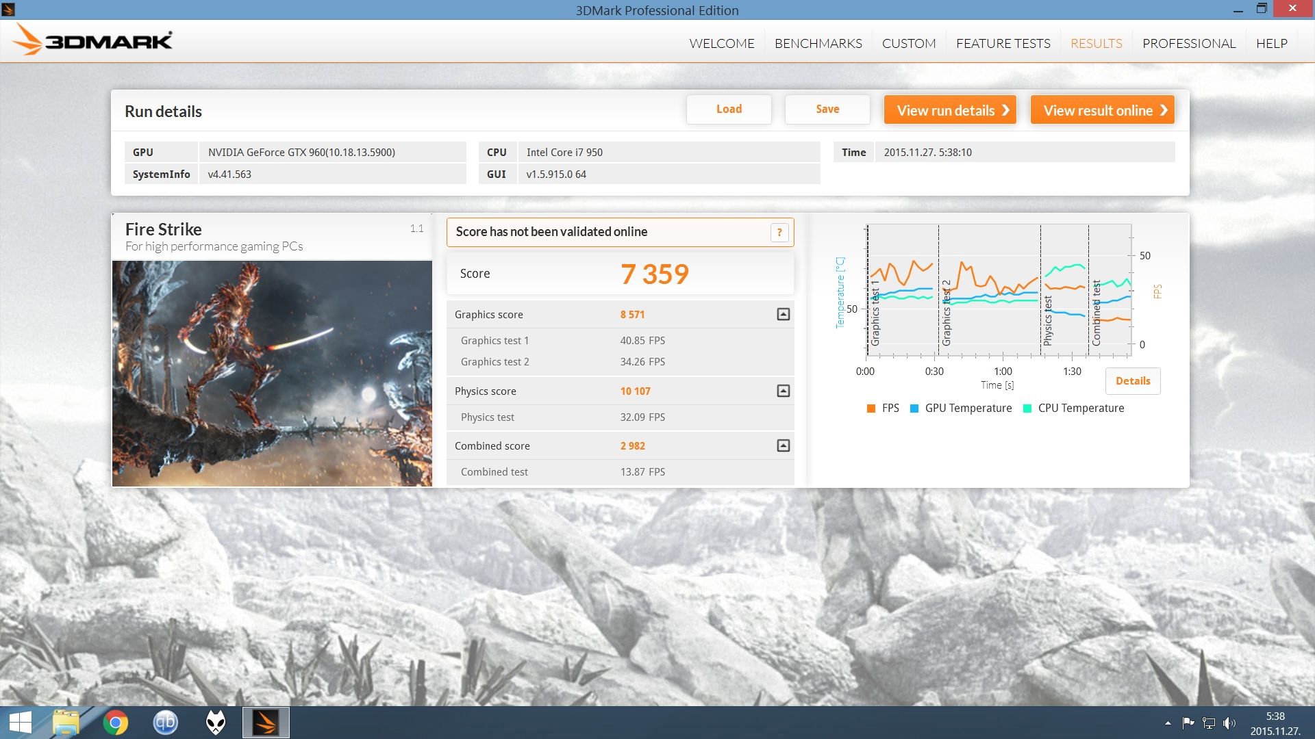The image size is (1315, 739).
Task: Open File Explorer from the taskbar
Action: (66, 723)
